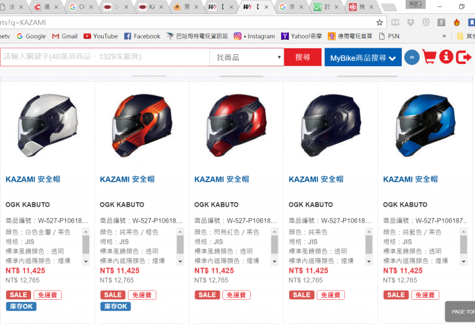Click the PAGE TOP button
475x325 pixels.
(x=460, y=312)
